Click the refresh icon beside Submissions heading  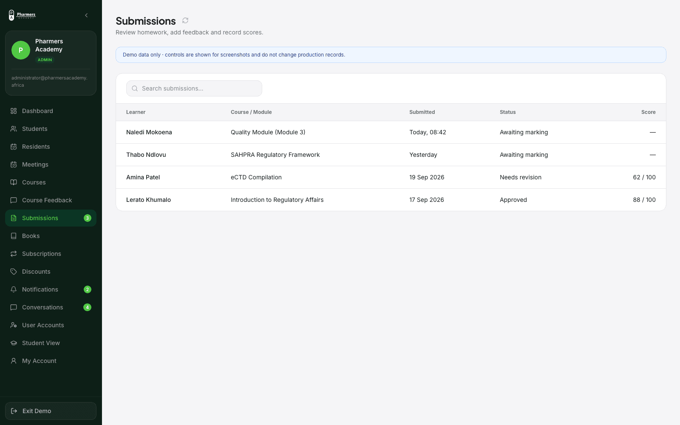click(x=185, y=20)
